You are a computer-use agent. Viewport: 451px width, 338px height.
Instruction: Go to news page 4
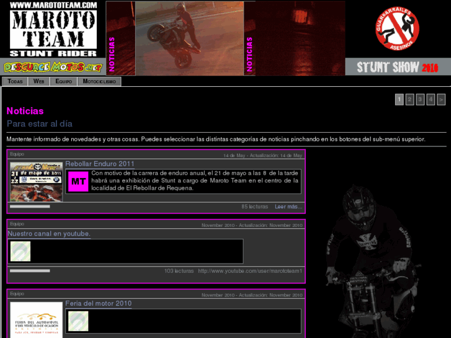(x=431, y=99)
